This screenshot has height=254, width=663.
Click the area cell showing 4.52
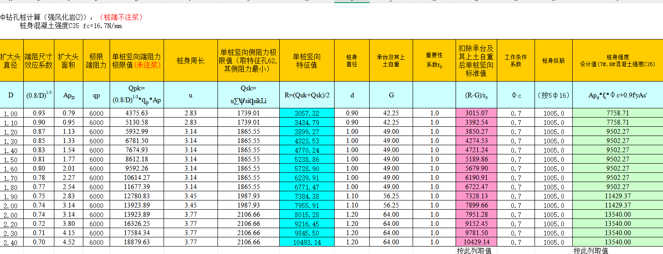point(68,242)
